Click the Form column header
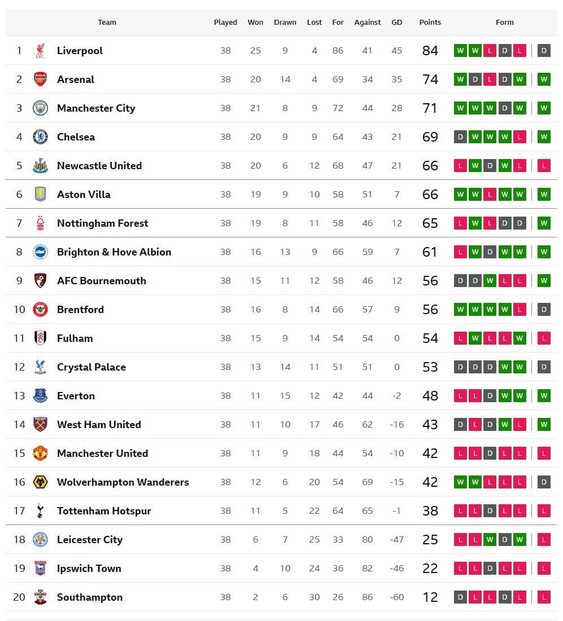This screenshot has height=621, width=563. [504, 22]
